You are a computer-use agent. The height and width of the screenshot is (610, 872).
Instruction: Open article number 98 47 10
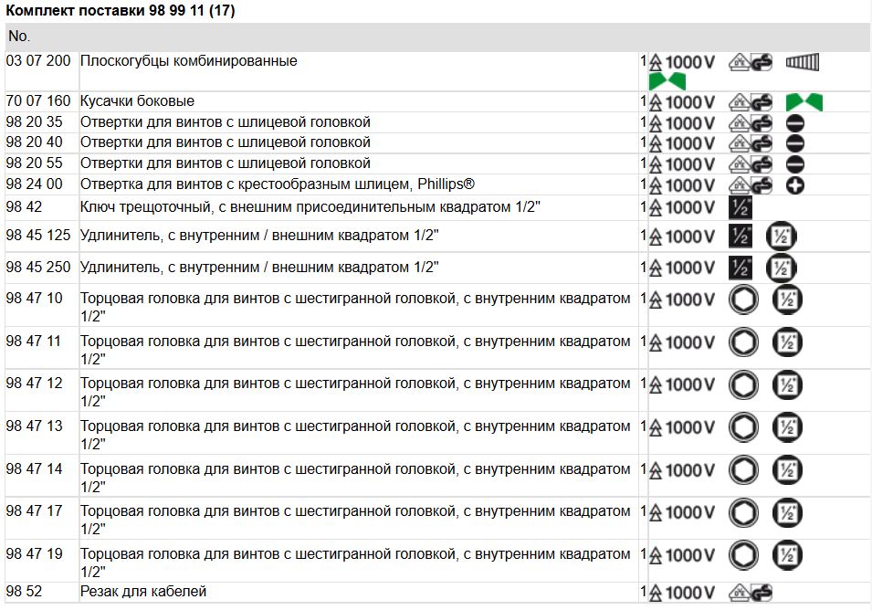pyautogui.click(x=34, y=299)
